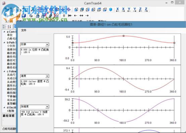
Task: Step animation back with the single left arrow
Action: point(76,15)
